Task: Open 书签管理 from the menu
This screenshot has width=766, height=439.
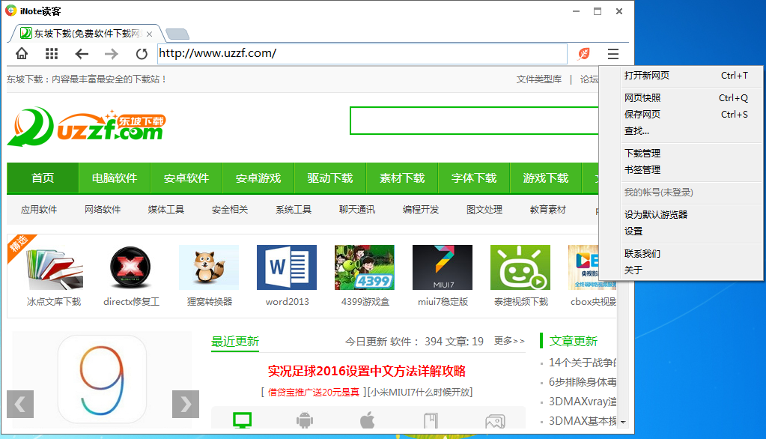Action: 681,170
